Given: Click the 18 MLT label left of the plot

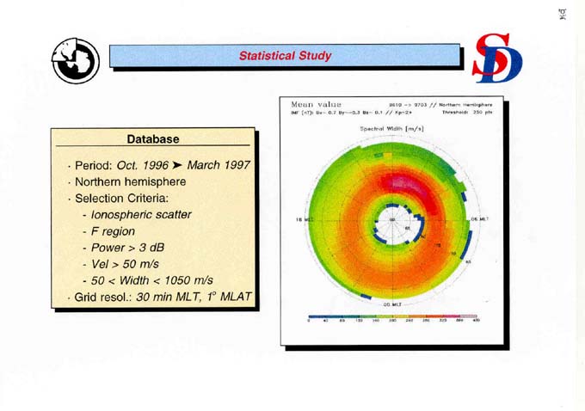Looking at the screenshot, I should 302,219.
